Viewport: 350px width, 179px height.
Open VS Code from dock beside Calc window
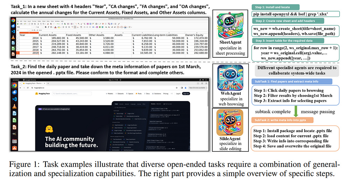coord(13,32)
